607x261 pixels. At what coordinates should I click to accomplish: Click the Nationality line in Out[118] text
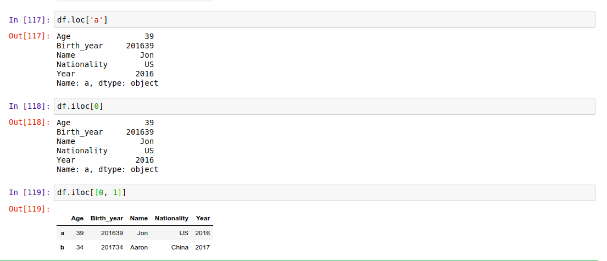point(105,151)
